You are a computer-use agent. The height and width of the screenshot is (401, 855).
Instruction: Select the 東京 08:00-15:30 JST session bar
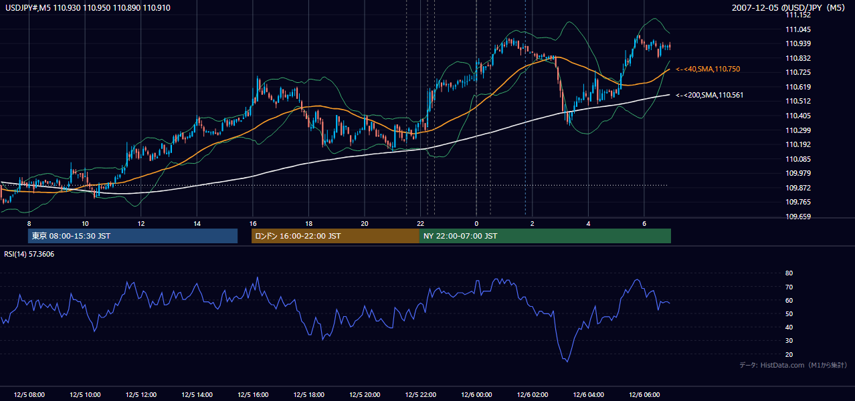[132, 236]
